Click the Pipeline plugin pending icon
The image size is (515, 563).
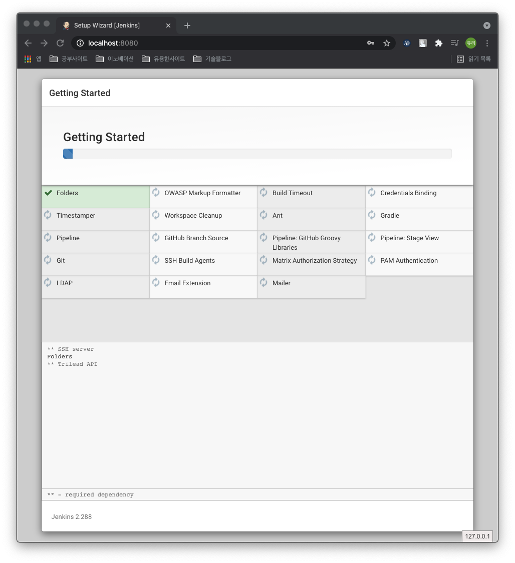tap(48, 238)
